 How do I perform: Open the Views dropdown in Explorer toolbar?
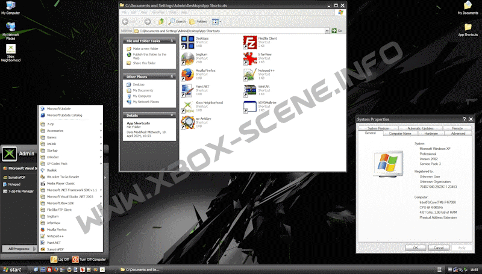click(216, 22)
